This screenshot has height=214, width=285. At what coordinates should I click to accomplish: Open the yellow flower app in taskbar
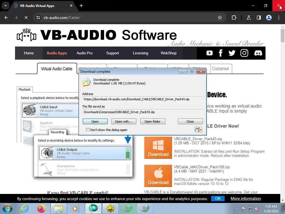click(110, 208)
